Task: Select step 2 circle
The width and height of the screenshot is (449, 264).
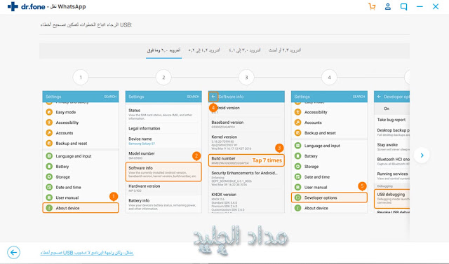Action: click(x=163, y=78)
